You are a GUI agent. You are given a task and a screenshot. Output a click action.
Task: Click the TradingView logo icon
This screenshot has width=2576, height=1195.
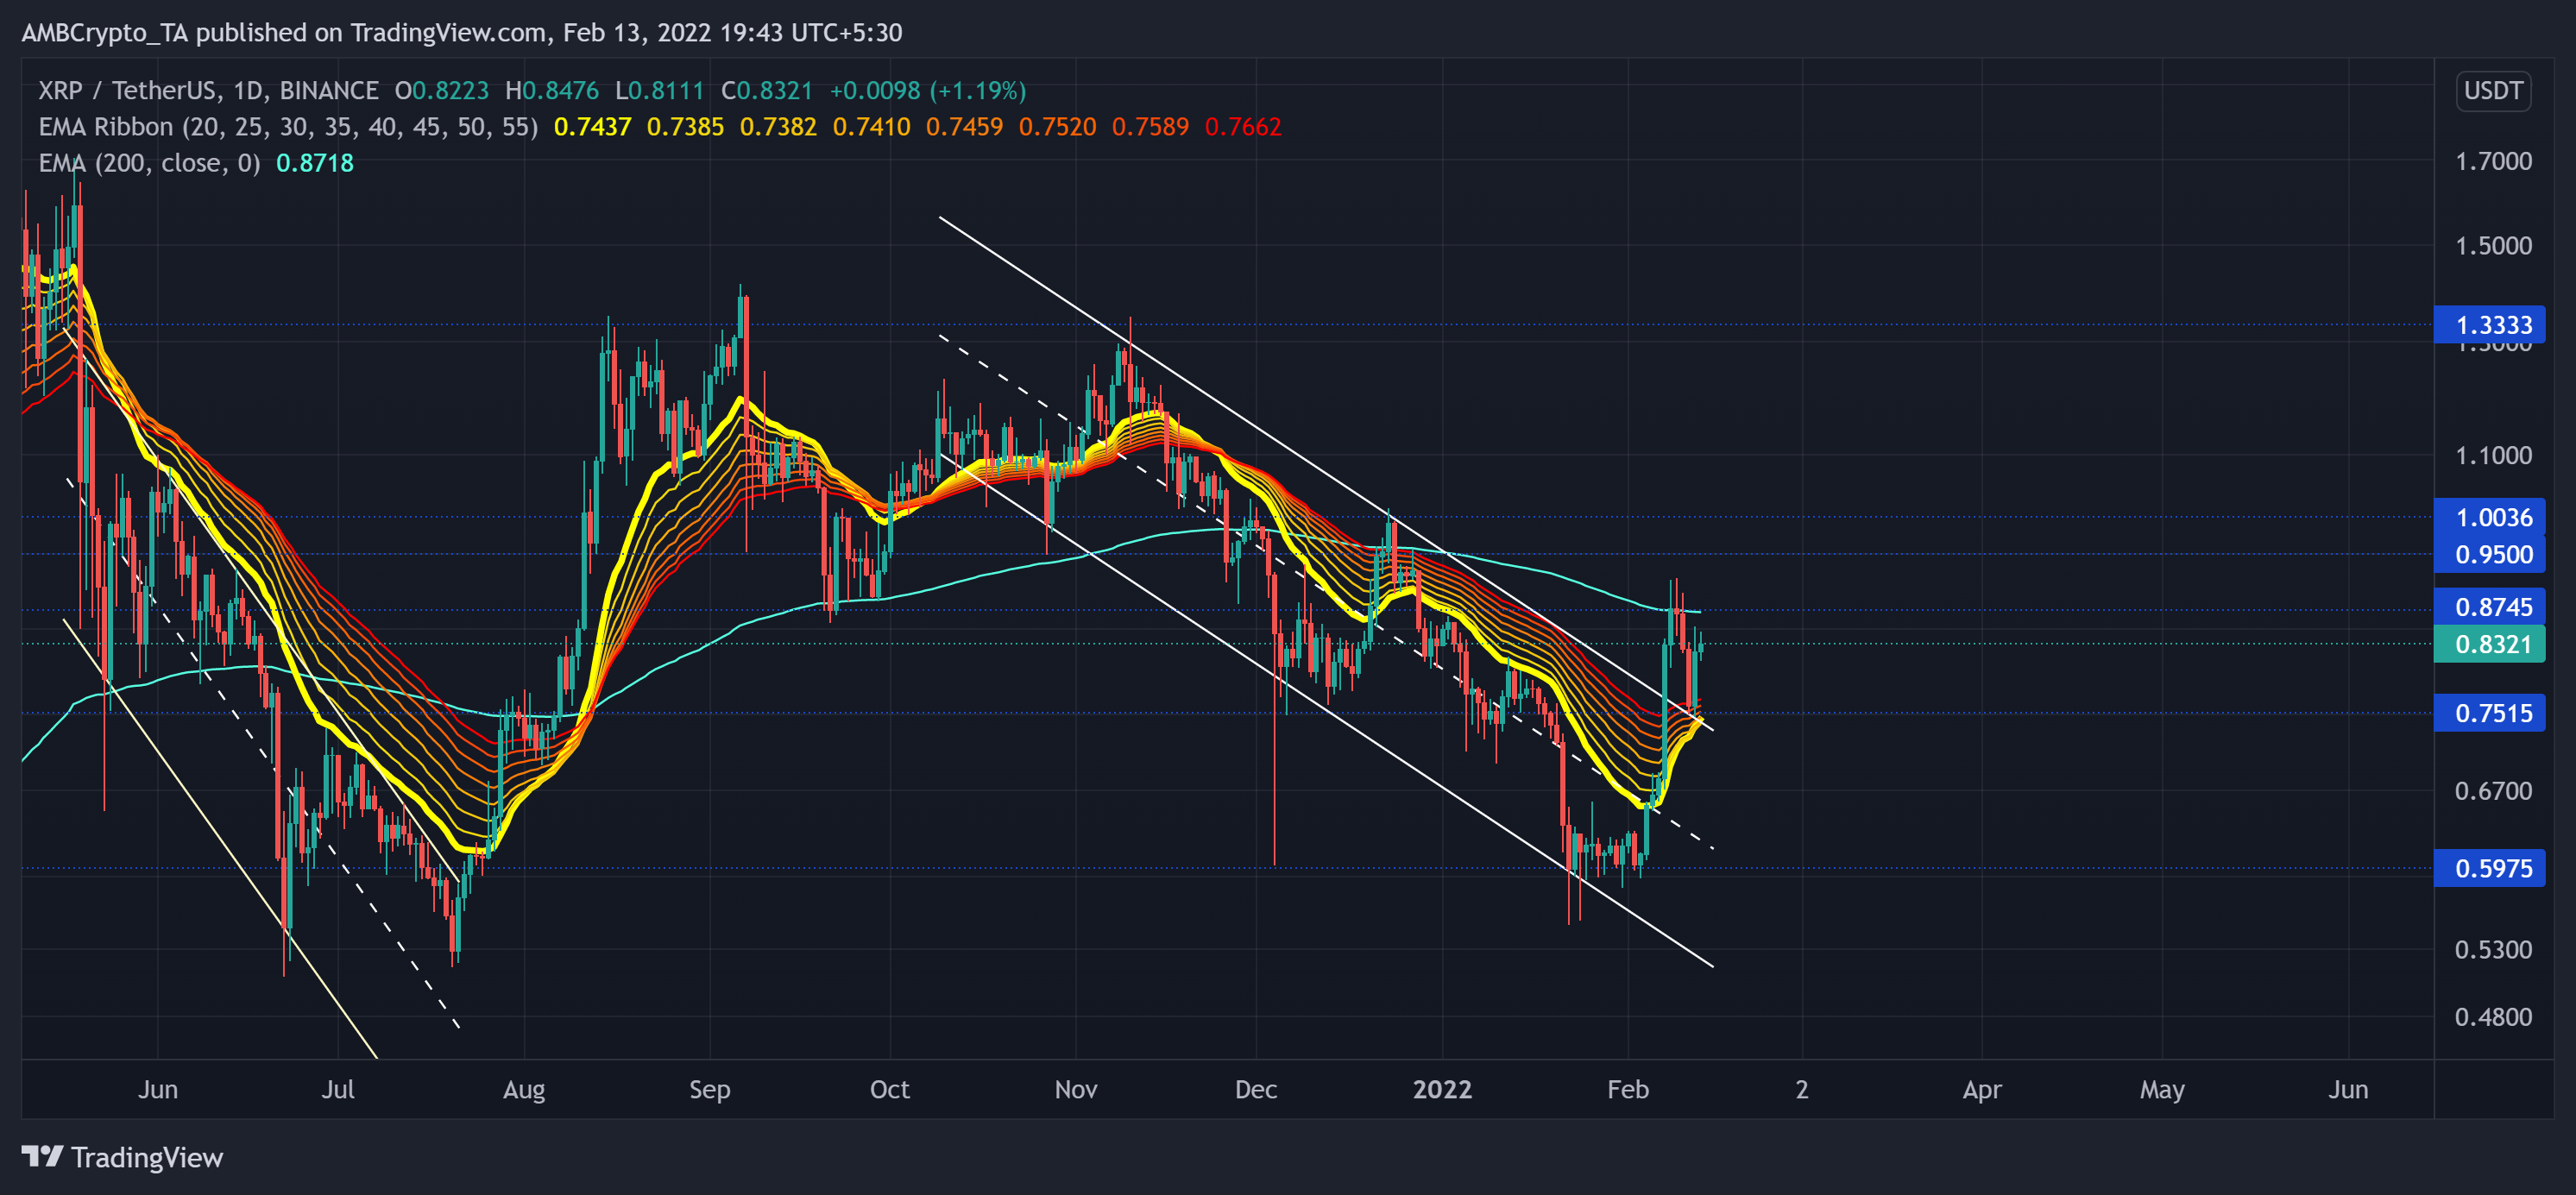(42, 1157)
